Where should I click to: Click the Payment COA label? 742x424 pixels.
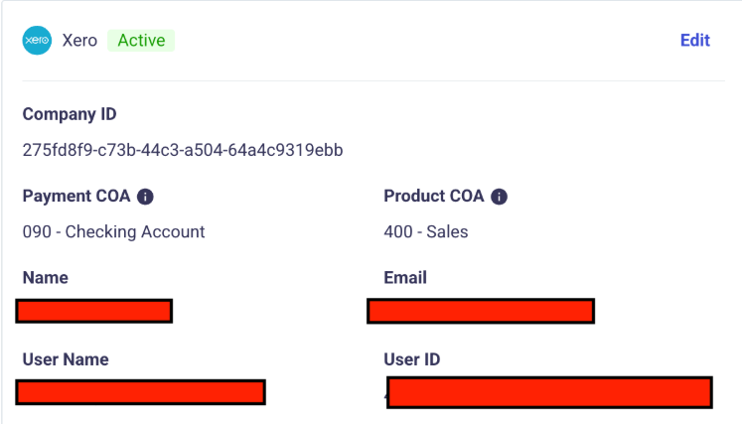click(x=76, y=196)
